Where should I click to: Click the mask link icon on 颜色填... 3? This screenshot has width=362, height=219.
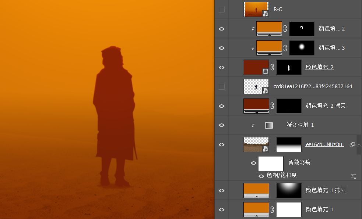click(x=285, y=48)
